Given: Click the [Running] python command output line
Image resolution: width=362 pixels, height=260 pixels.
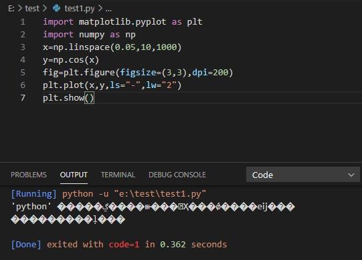Looking at the screenshot, I should [x=108, y=194].
